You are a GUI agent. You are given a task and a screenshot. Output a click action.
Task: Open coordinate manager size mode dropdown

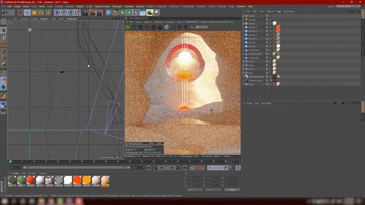pos(213,190)
